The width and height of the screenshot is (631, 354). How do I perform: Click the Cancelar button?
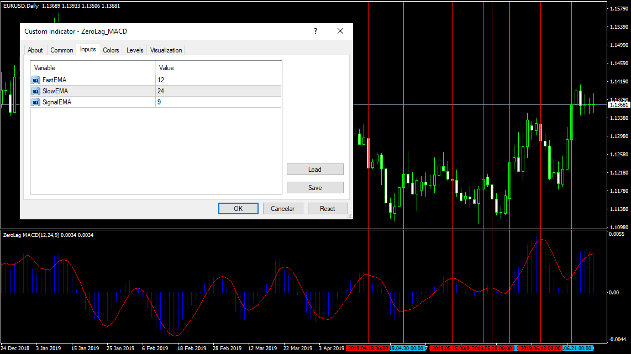click(x=282, y=208)
